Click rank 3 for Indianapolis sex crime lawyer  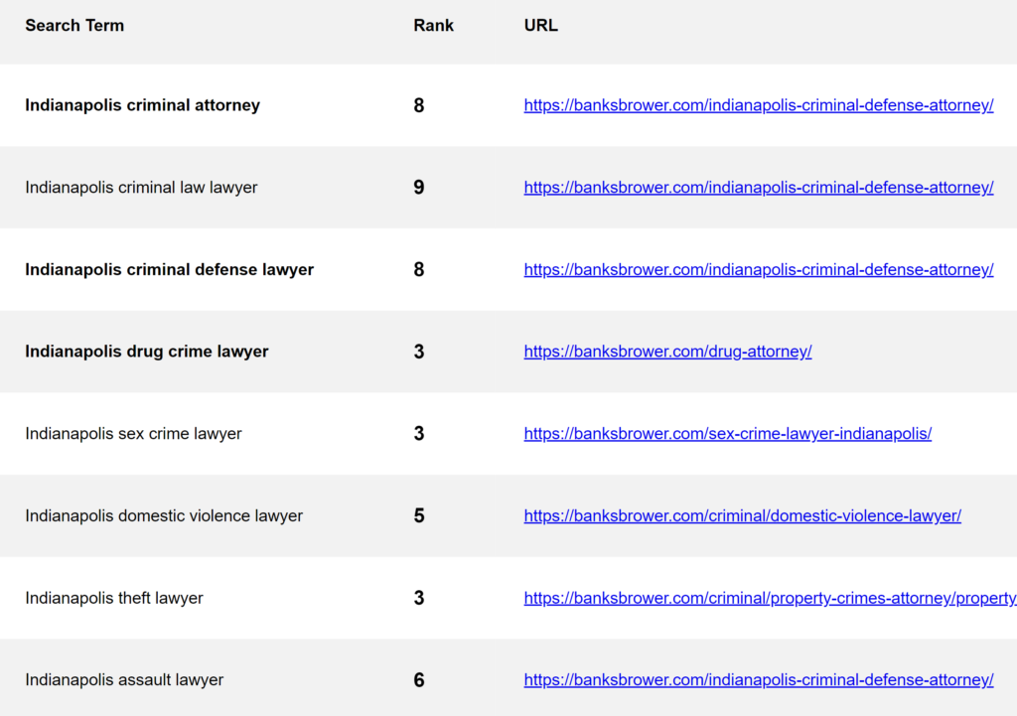point(419,433)
